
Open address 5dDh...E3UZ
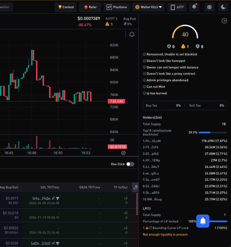point(41,243)
